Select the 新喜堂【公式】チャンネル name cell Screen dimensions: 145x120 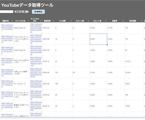[x=21, y=106]
